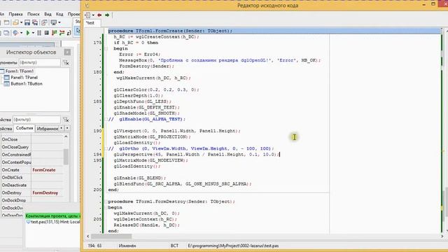Viewport: 448px width, 252px height.
Task: Click the view forms icon in second toolbar row
Action: pos(6,33)
